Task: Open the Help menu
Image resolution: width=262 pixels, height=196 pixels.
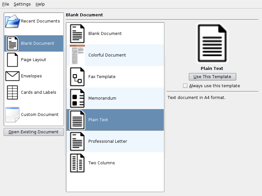Action: pyautogui.click(x=40, y=4)
